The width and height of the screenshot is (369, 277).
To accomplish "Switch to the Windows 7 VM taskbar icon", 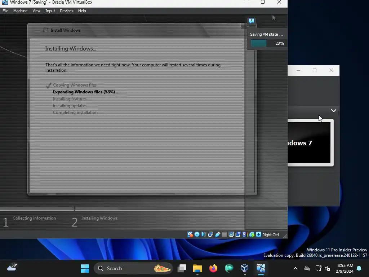I will point(261,268).
